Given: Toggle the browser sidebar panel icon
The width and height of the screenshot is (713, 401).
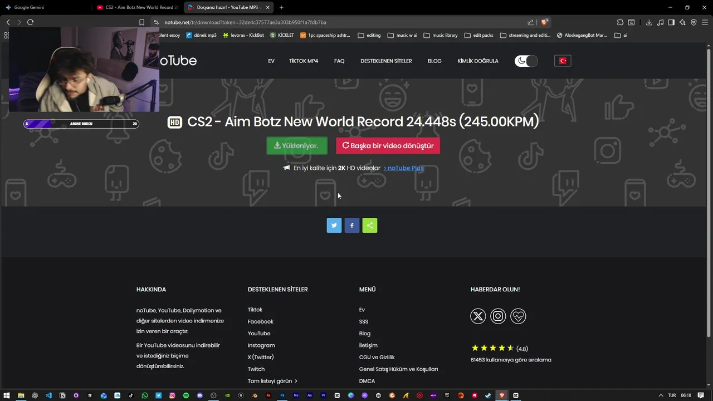Looking at the screenshot, I should click(671, 22).
